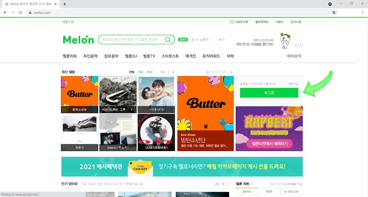The width and height of the screenshot is (368, 197).
Task: Filter latest albums by 가요
Action: point(140,72)
